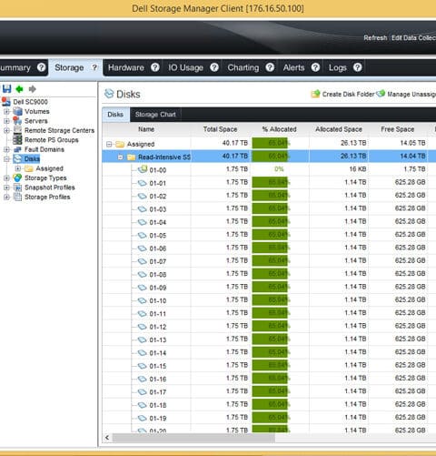Viewport: 436px width, 456px height.
Task: Click the Volumes icon in tree
Action: click(x=17, y=111)
